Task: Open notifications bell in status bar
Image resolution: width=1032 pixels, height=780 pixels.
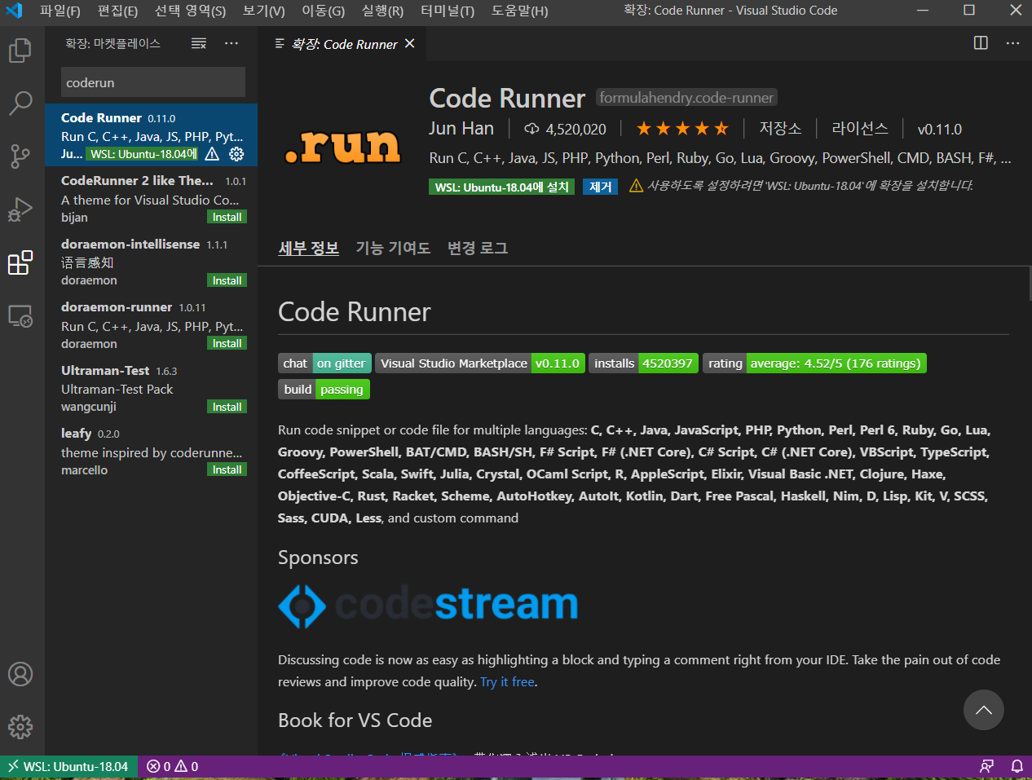Action: pyautogui.click(x=1017, y=766)
